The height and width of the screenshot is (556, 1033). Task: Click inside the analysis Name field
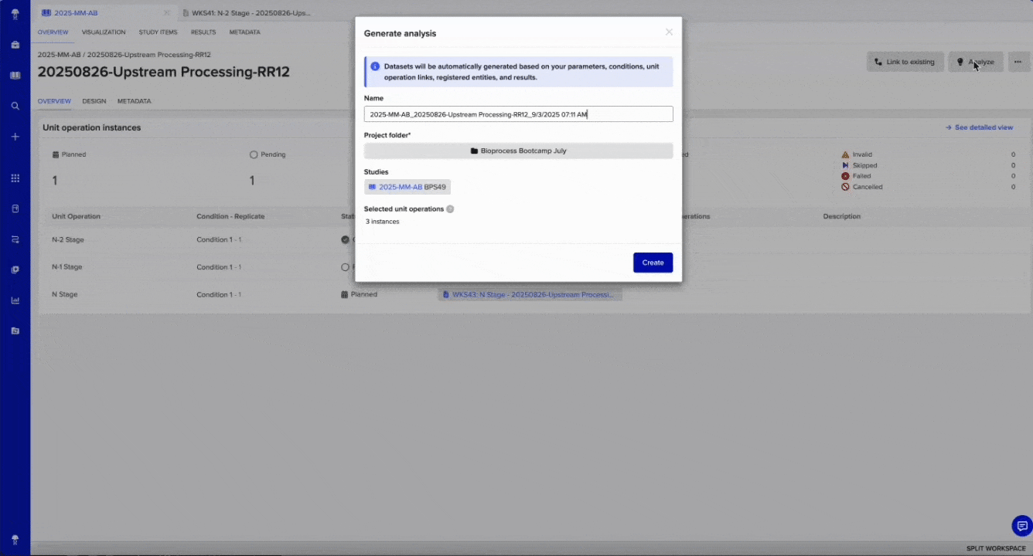[x=518, y=114]
